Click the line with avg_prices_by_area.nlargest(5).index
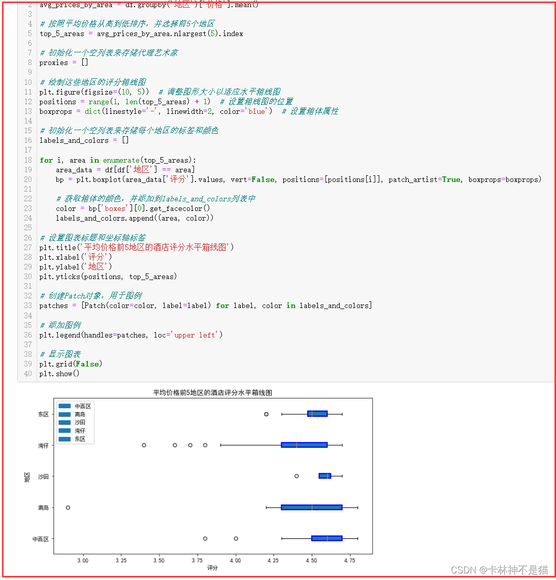The width and height of the screenshot is (556, 580). [141, 34]
